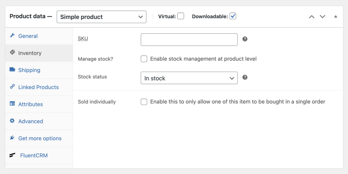Click the Advanced gear icon
Viewport: 348px width, 174px height.
(12, 121)
